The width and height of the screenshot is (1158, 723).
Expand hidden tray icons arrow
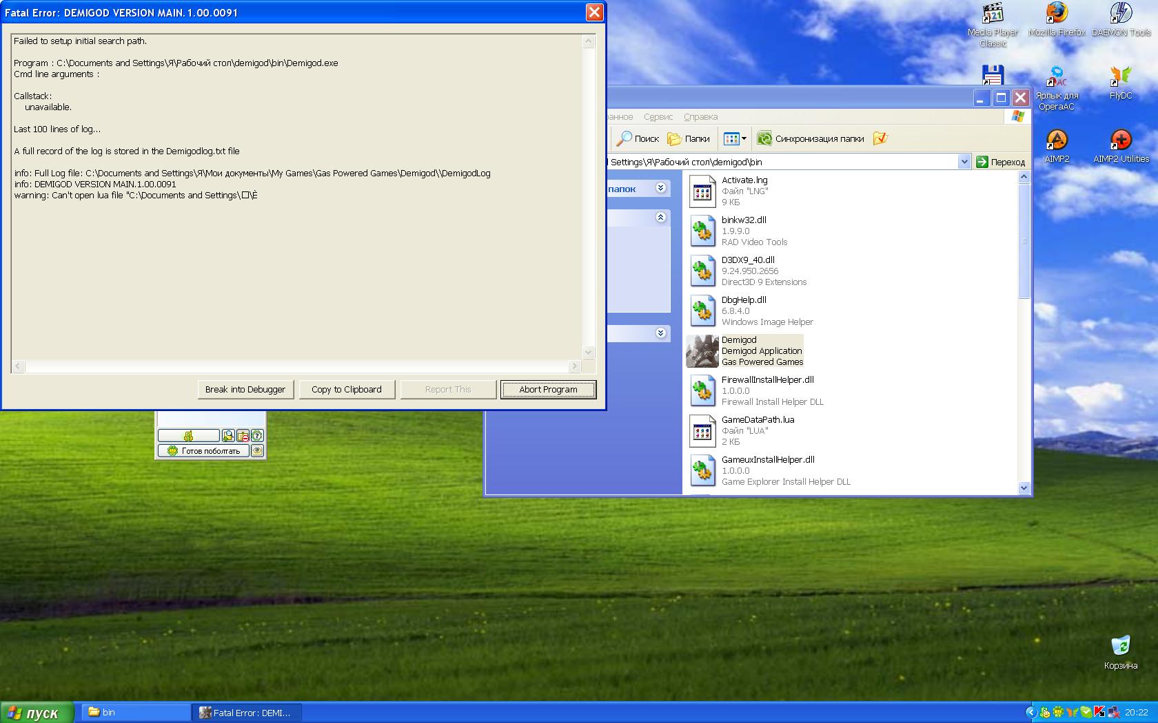point(1031,713)
